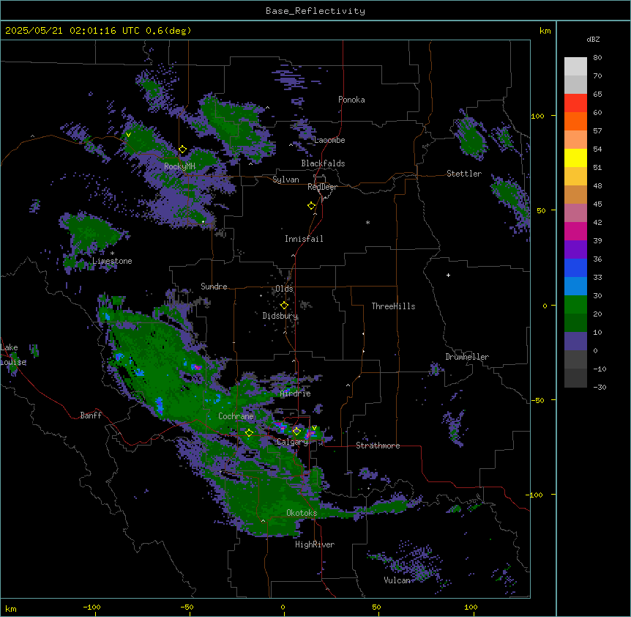Click the RedDeer city label
Screen dimensions: 631x617
click(x=322, y=187)
